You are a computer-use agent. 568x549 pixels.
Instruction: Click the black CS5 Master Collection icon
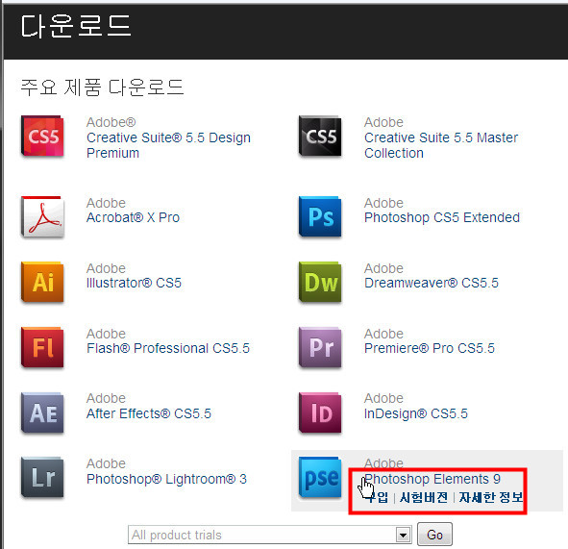coord(320,137)
